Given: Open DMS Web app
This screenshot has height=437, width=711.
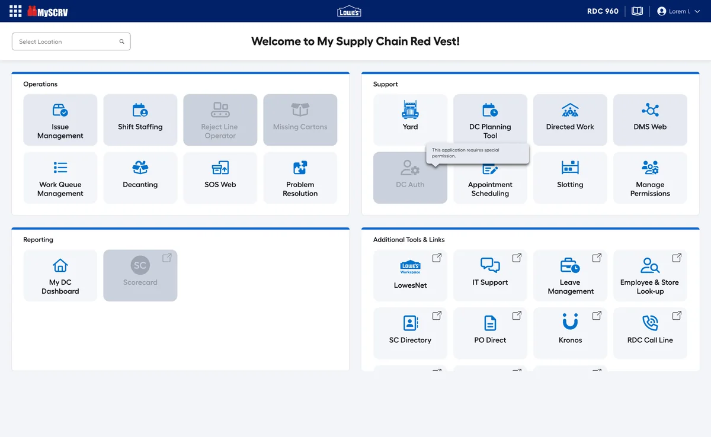Looking at the screenshot, I should (x=650, y=120).
